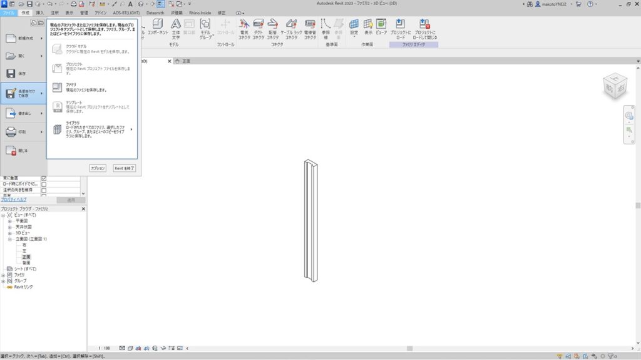
Task: Switch to the 注釈 (Annotate) ribbon tab
Action: pyautogui.click(x=55, y=13)
